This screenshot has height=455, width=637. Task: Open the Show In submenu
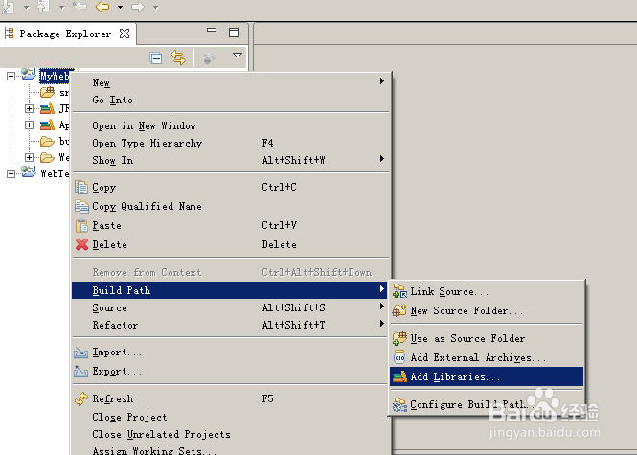pyautogui.click(x=230, y=160)
